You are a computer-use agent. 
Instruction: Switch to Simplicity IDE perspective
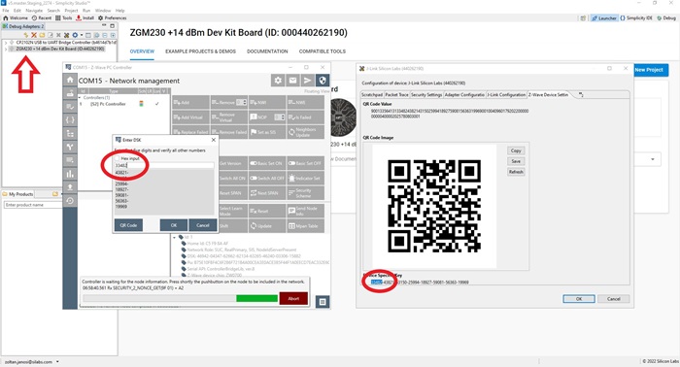pyautogui.click(x=636, y=18)
